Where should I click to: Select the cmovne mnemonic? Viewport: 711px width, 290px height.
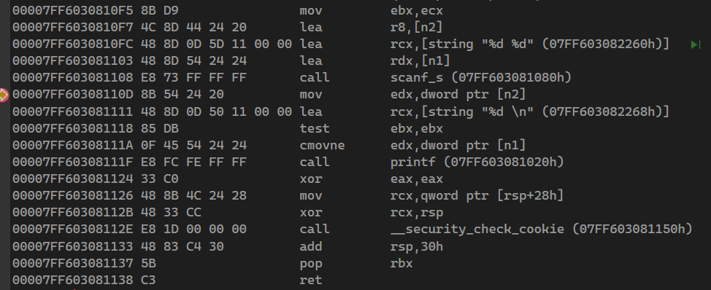(x=322, y=146)
